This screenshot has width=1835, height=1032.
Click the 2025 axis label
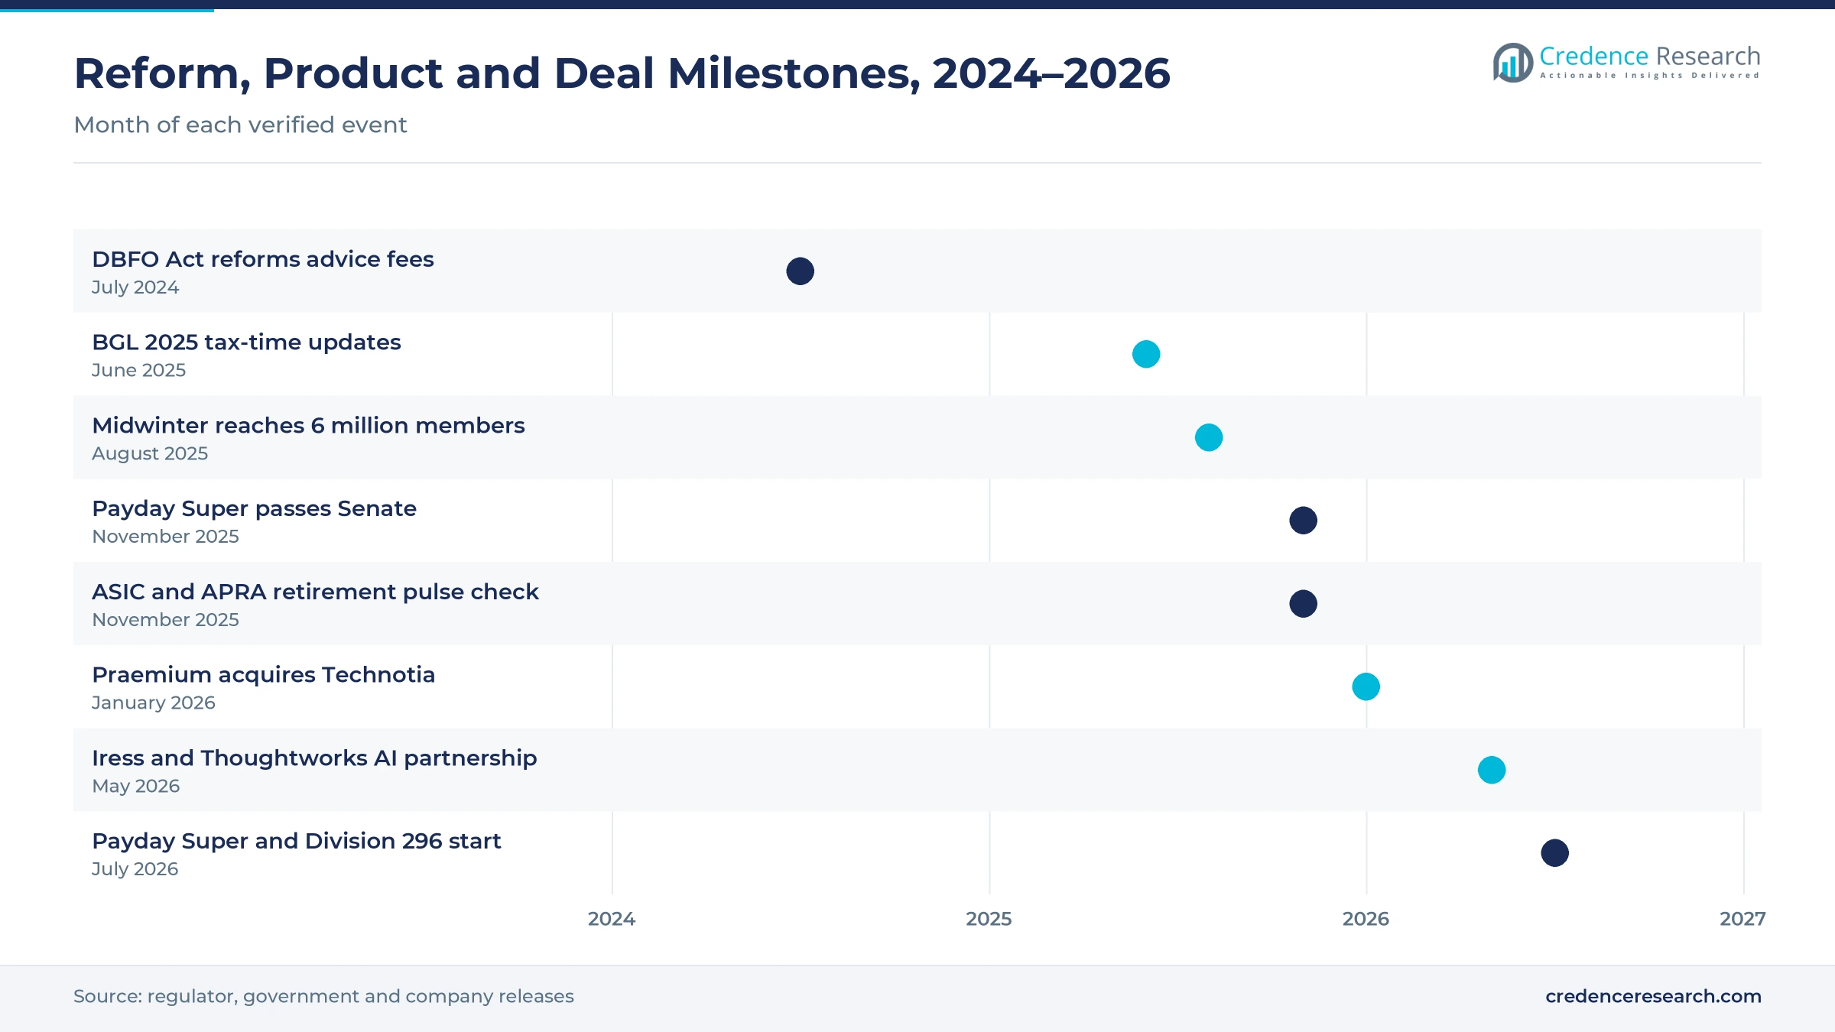(x=989, y=919)
